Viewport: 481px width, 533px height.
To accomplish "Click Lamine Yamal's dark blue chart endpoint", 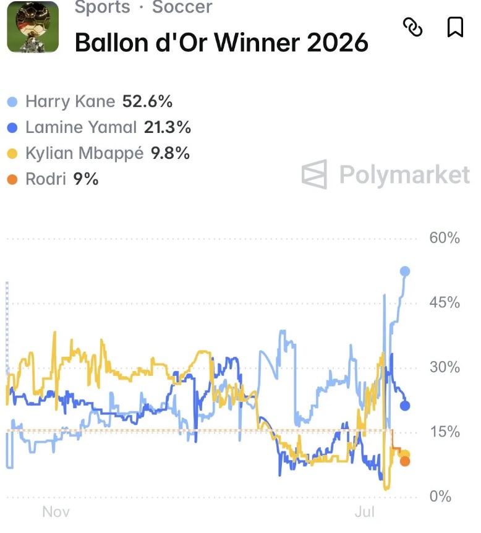I will (x=405, y=406).
